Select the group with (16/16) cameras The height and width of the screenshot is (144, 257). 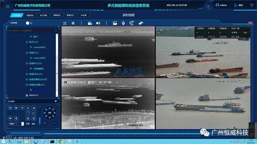38,80
